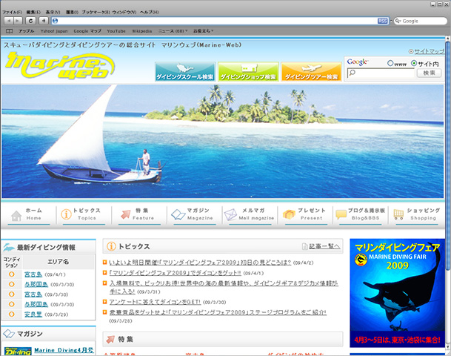Select the www radio button

(x=390, y=63)
